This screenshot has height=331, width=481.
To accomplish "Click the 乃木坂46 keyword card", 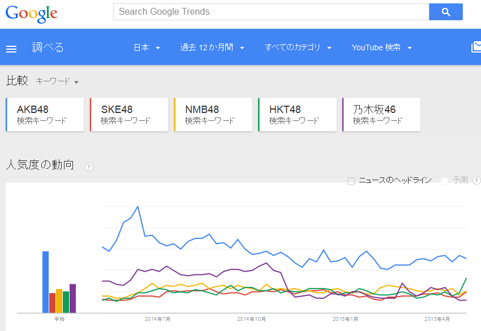I will [382, 115].
